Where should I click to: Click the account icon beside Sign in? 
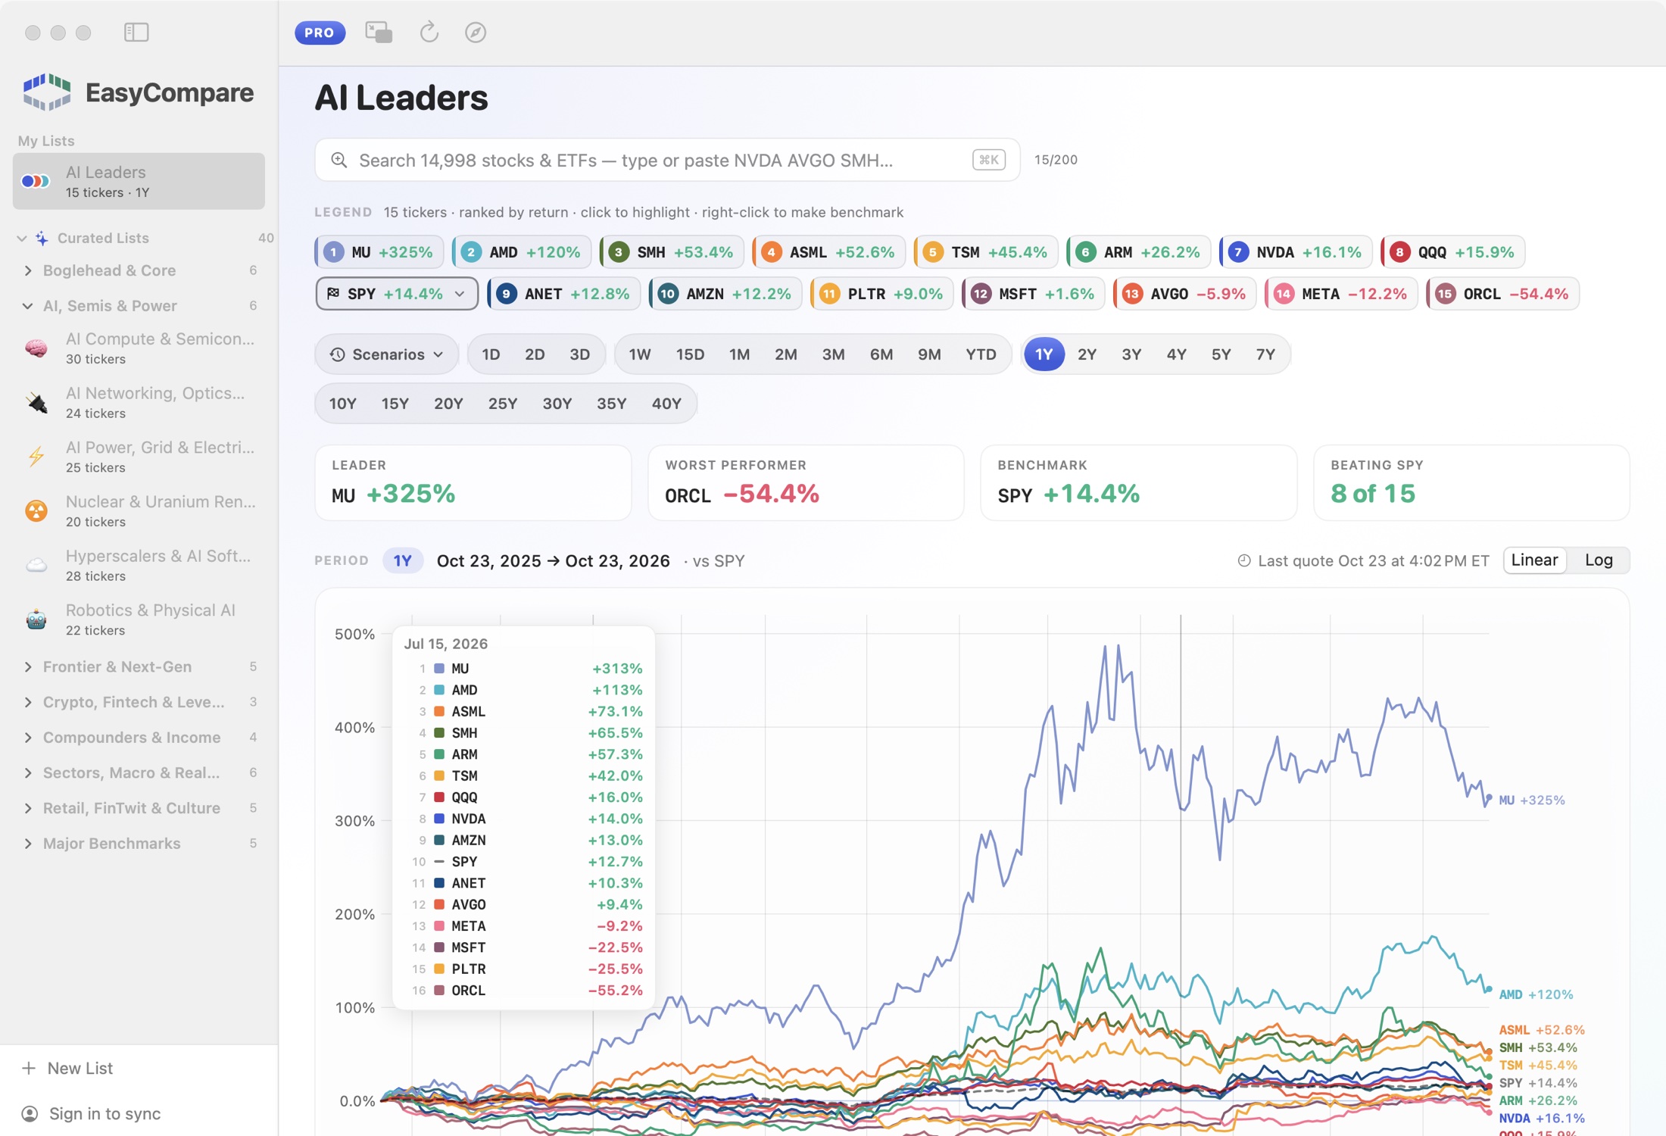(x=30, y=1113)
